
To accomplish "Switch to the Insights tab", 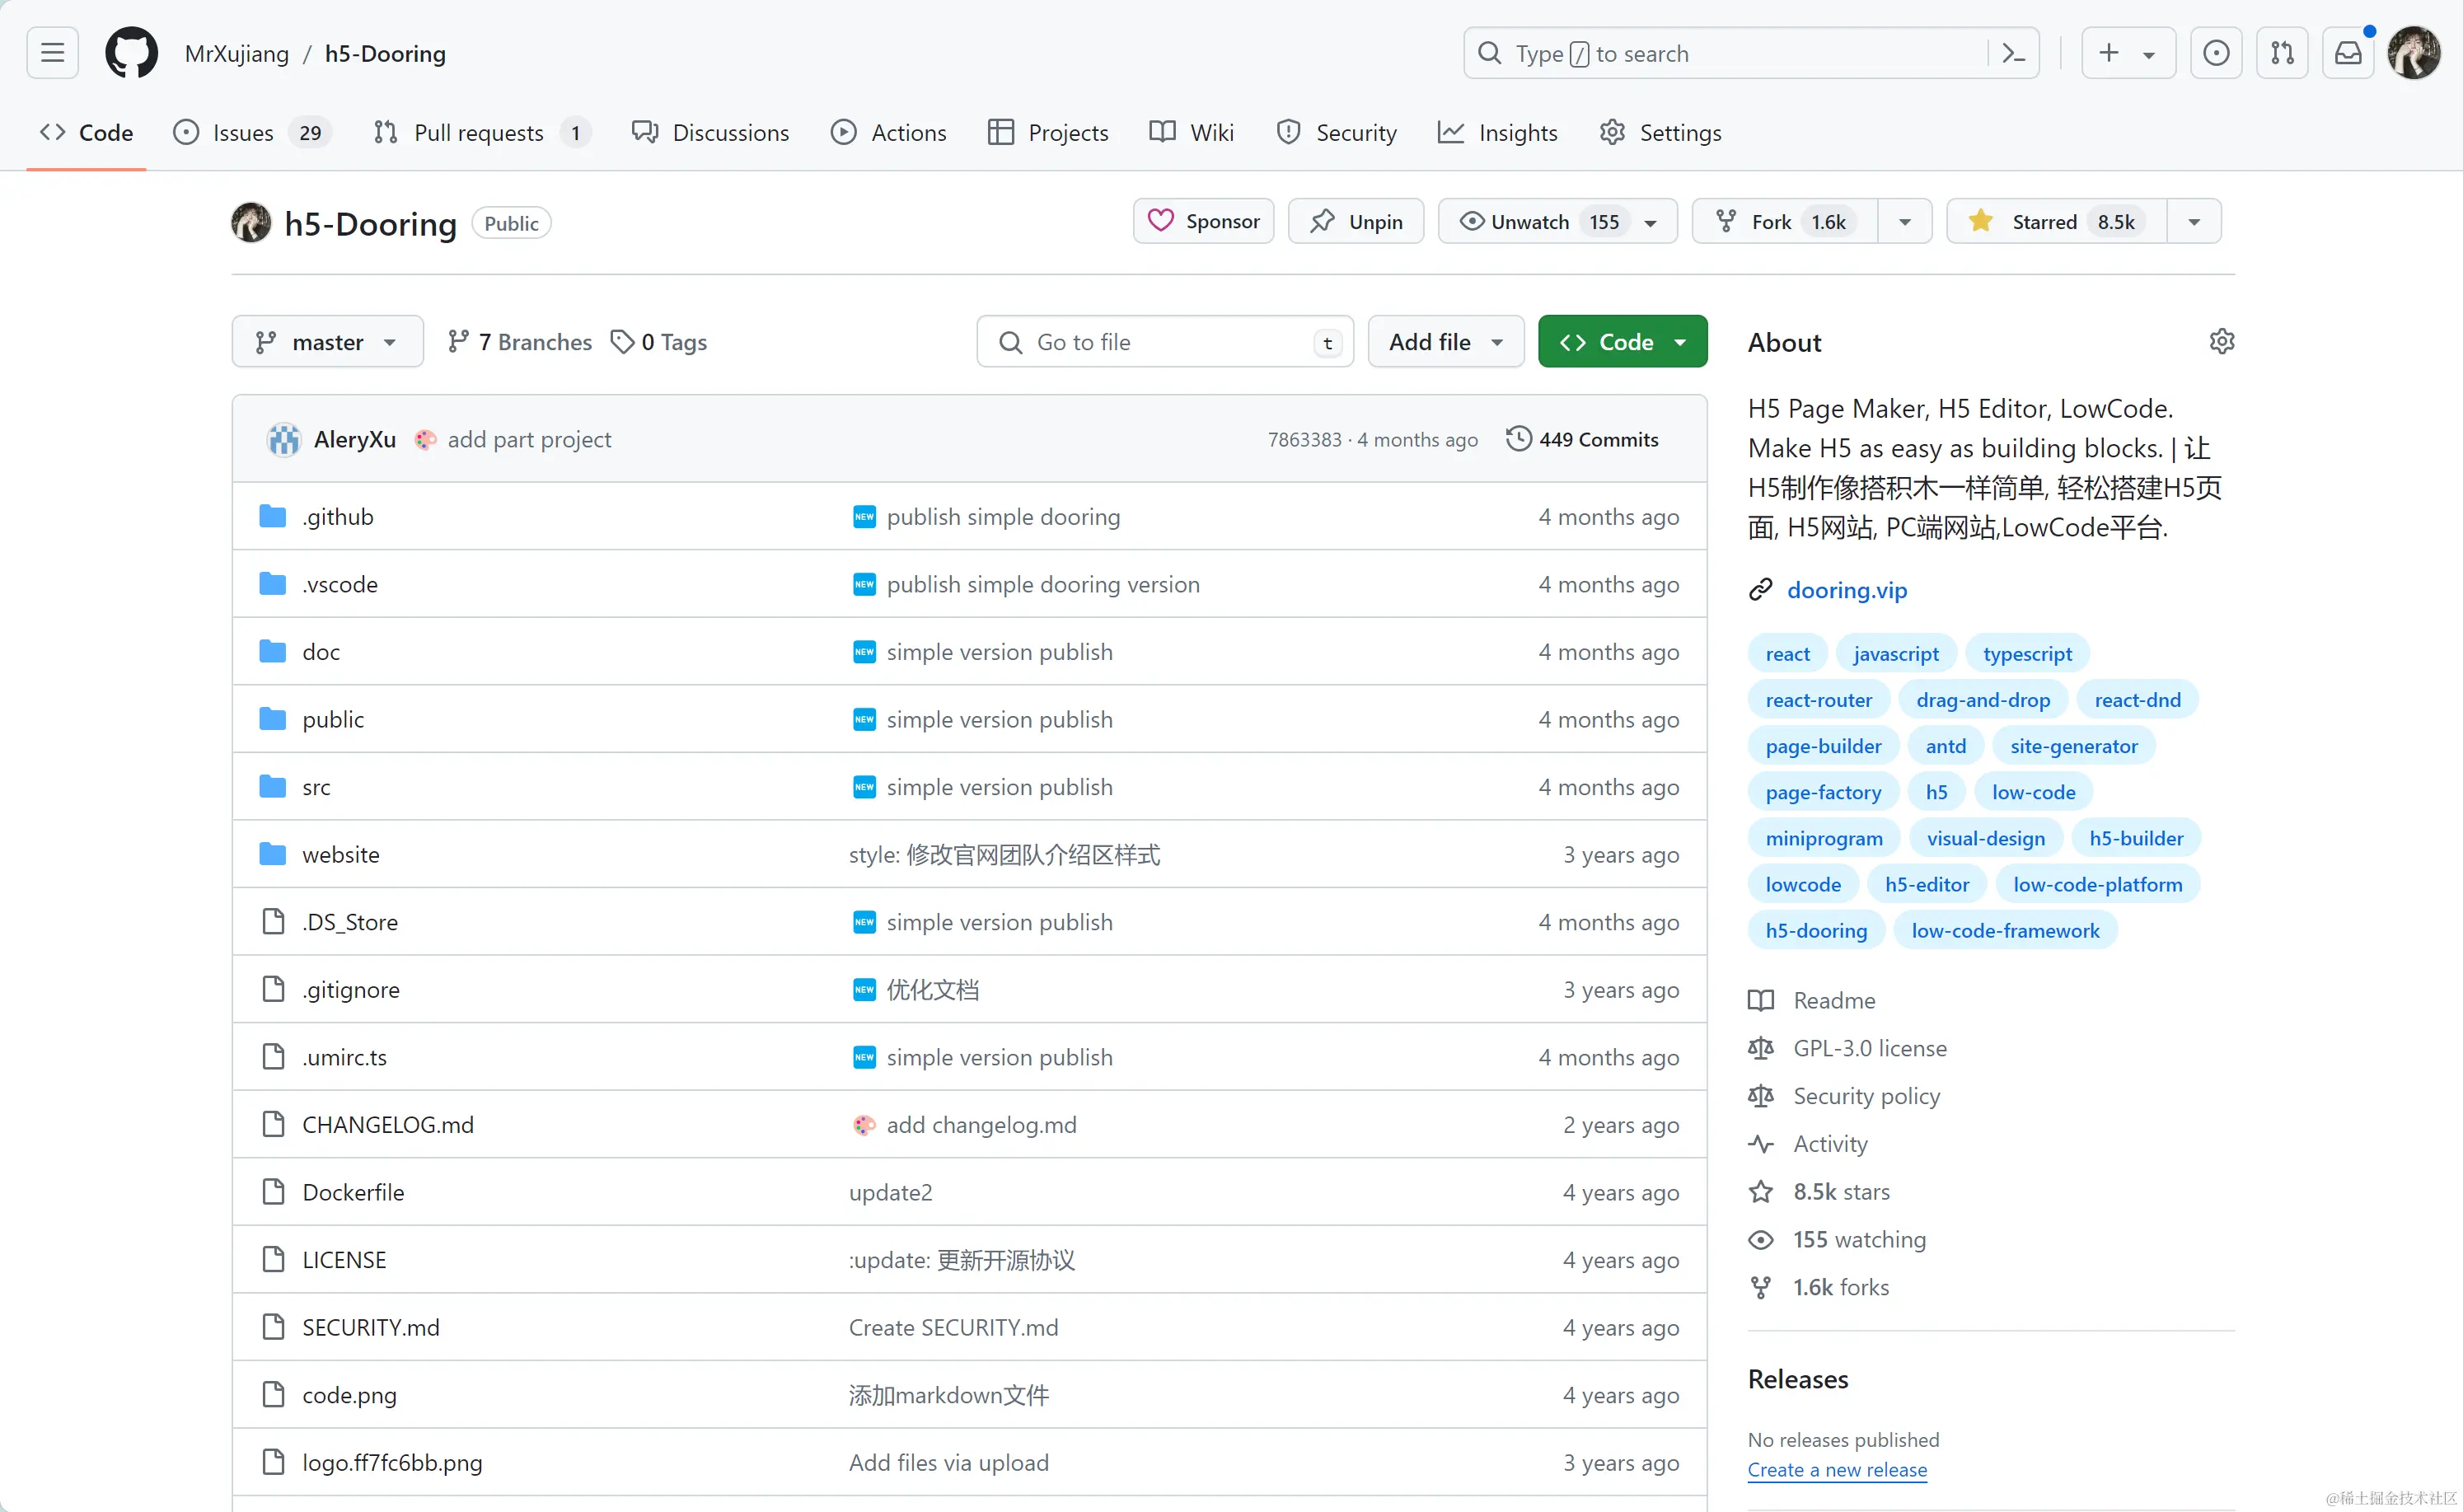I will (1498, 132).
